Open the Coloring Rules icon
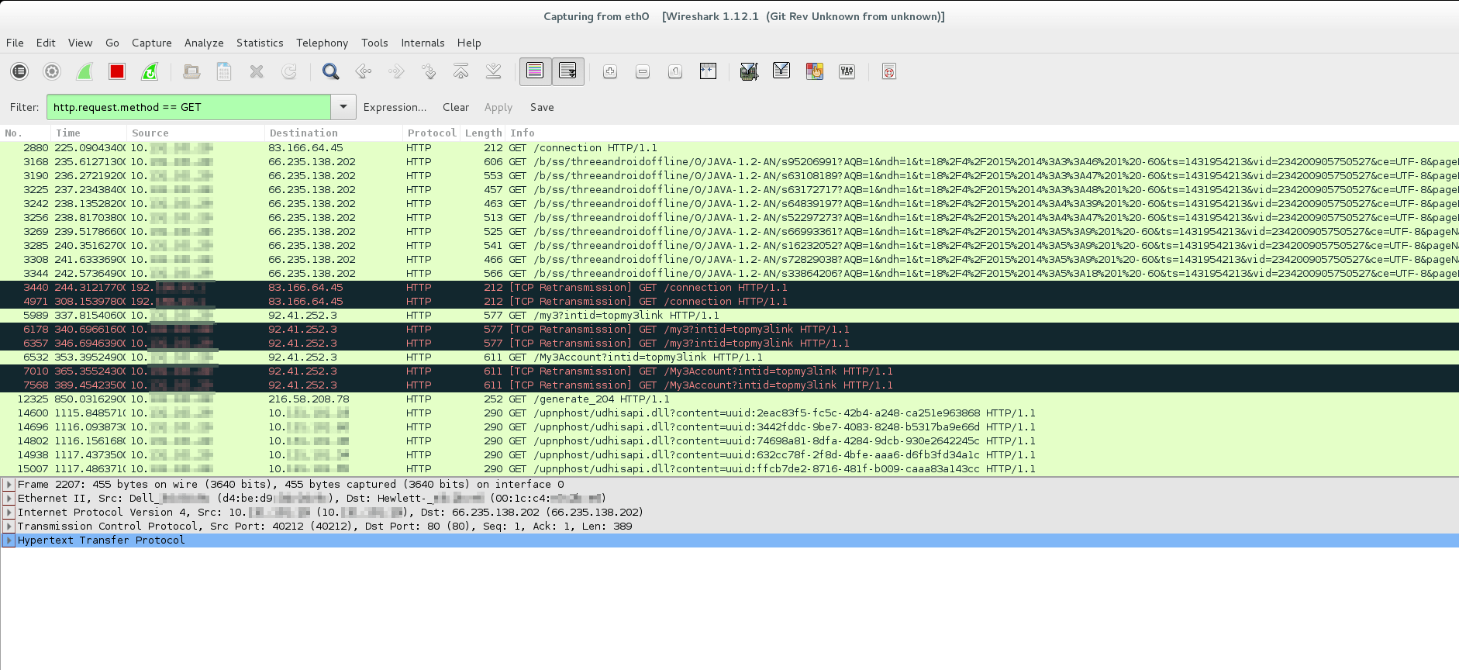Screen dimensions: 1459x670 pyautogui.click(x=814, y=72)
